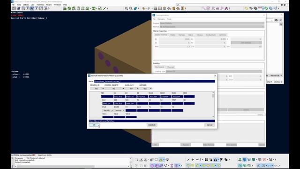The height and width of the screenshot is (169, 300).
Task: Click the RHO value cell in the material table
Action: pyautogui.click(x=189, y=97)
